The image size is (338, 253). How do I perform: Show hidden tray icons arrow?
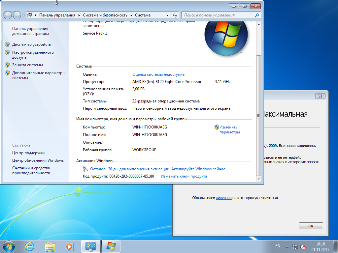click(x=287, y=247)
